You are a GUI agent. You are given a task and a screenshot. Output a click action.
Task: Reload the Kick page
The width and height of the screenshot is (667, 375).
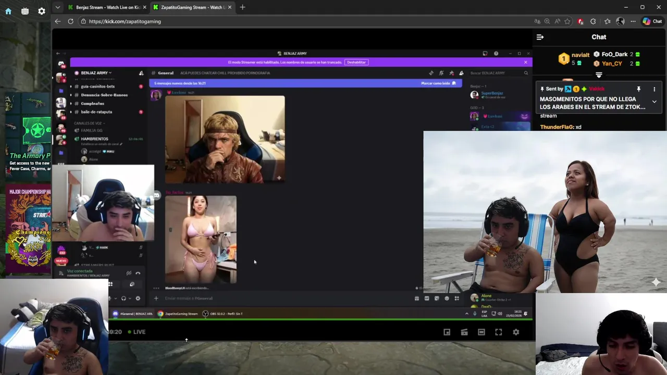71,21
